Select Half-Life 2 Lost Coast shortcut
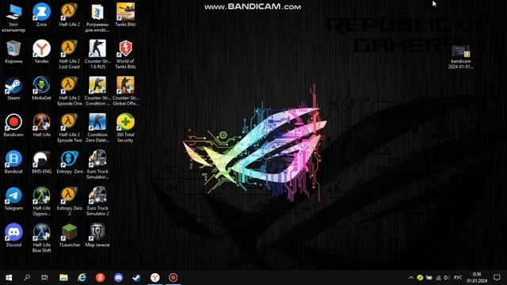 (69, 55)
